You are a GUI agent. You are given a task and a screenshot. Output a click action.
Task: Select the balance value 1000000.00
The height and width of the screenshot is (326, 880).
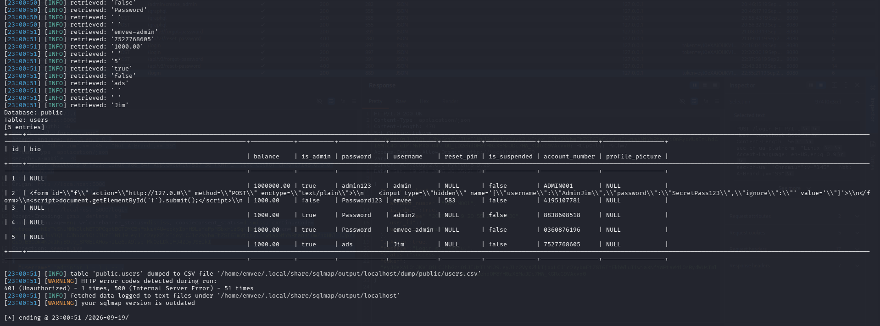[272, 186]
